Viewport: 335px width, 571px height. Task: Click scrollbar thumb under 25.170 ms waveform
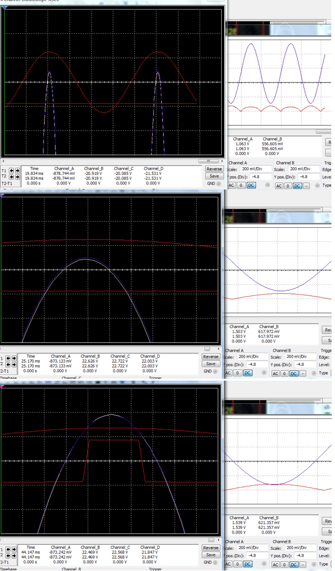207,349
